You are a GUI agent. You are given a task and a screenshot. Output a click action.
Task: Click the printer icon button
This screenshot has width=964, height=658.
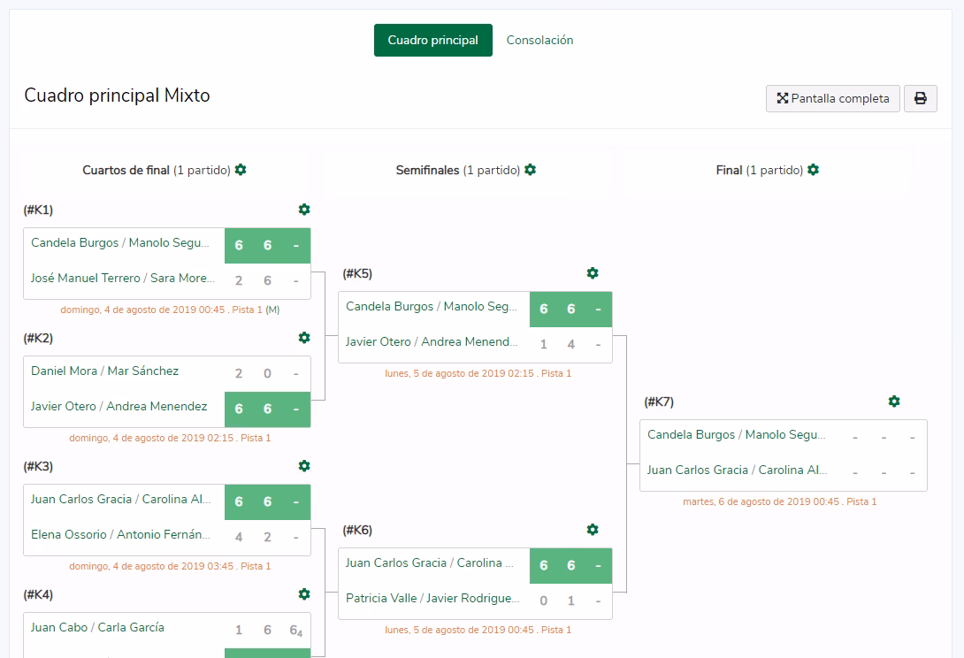click(x=920, y=98)
